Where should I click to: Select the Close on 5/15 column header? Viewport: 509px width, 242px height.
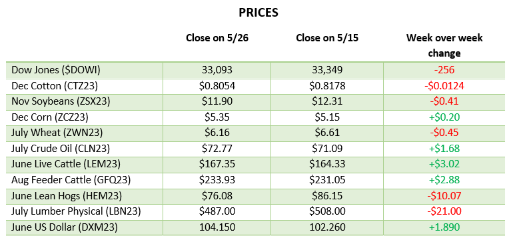tap(327, 38)
